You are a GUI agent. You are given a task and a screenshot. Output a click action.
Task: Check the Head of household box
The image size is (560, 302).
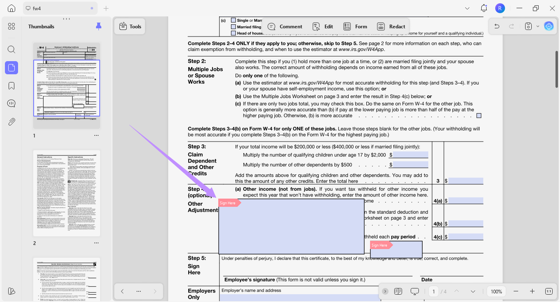click(233, 33)
